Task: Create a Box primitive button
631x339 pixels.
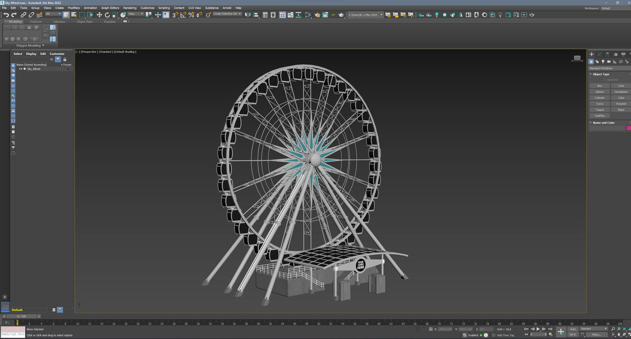Action: pos(599,86)
